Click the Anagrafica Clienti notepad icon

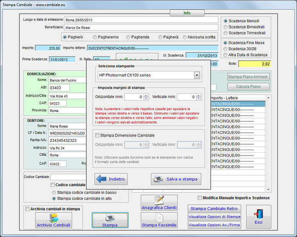159,200
